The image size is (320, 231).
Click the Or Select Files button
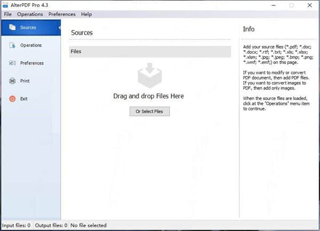[x=149, y=111]
